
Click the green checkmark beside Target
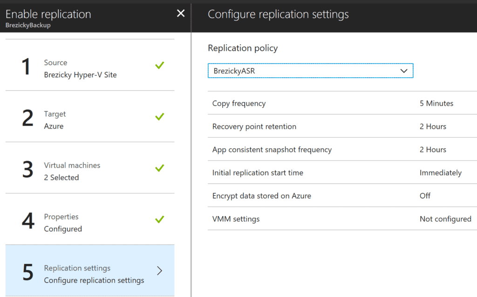159,116
